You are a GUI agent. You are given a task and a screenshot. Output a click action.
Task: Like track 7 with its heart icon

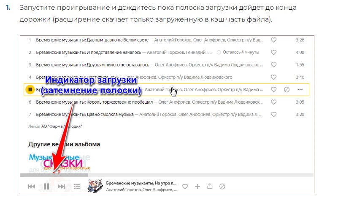[273, 115]
